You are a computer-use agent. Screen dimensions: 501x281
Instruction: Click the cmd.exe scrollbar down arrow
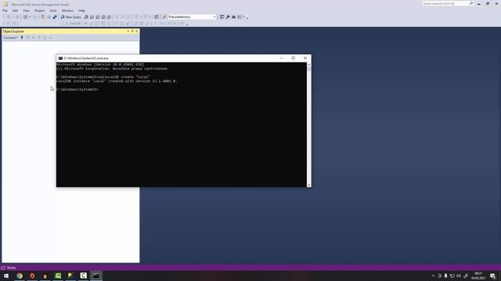309,185
